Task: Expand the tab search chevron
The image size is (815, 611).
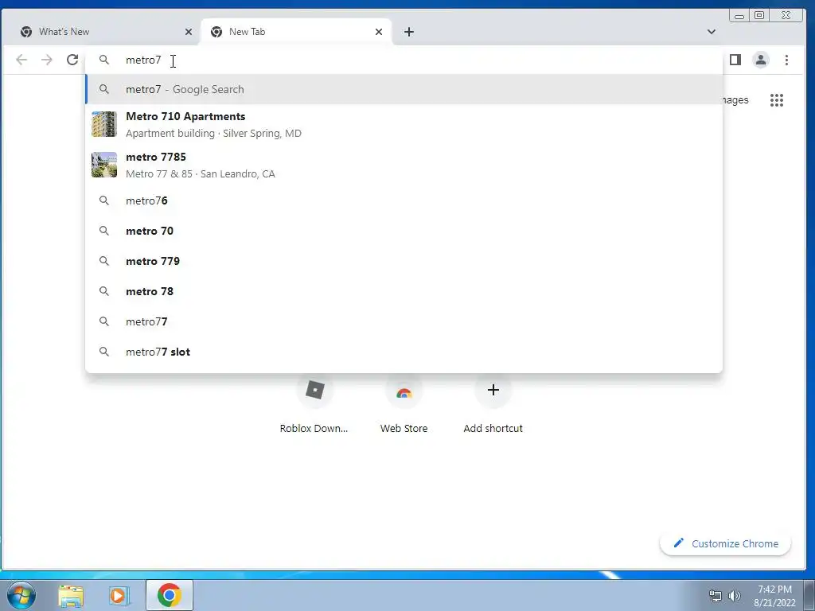Action: pos(711,32)
